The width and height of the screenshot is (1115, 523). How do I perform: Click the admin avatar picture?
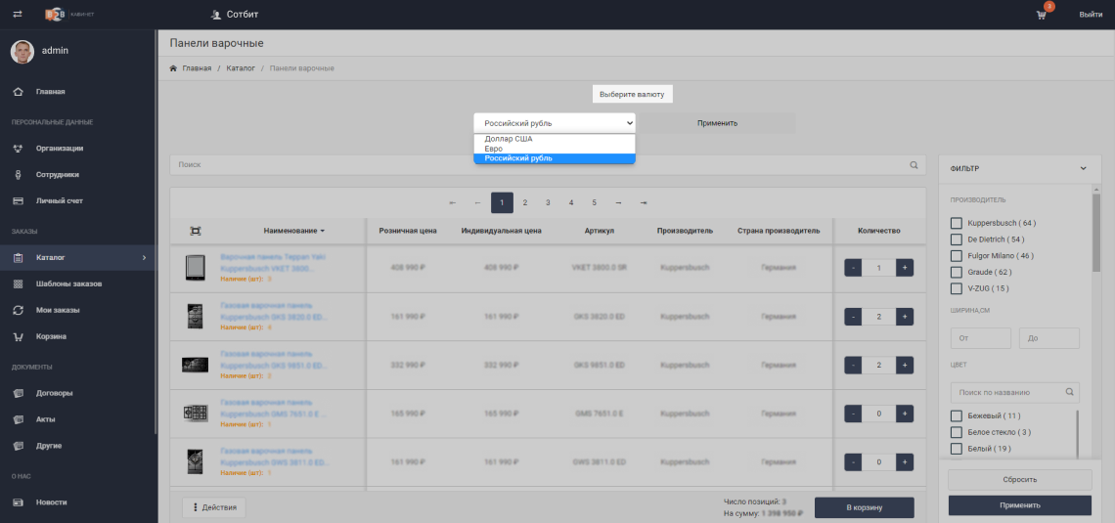pos(22,51)
